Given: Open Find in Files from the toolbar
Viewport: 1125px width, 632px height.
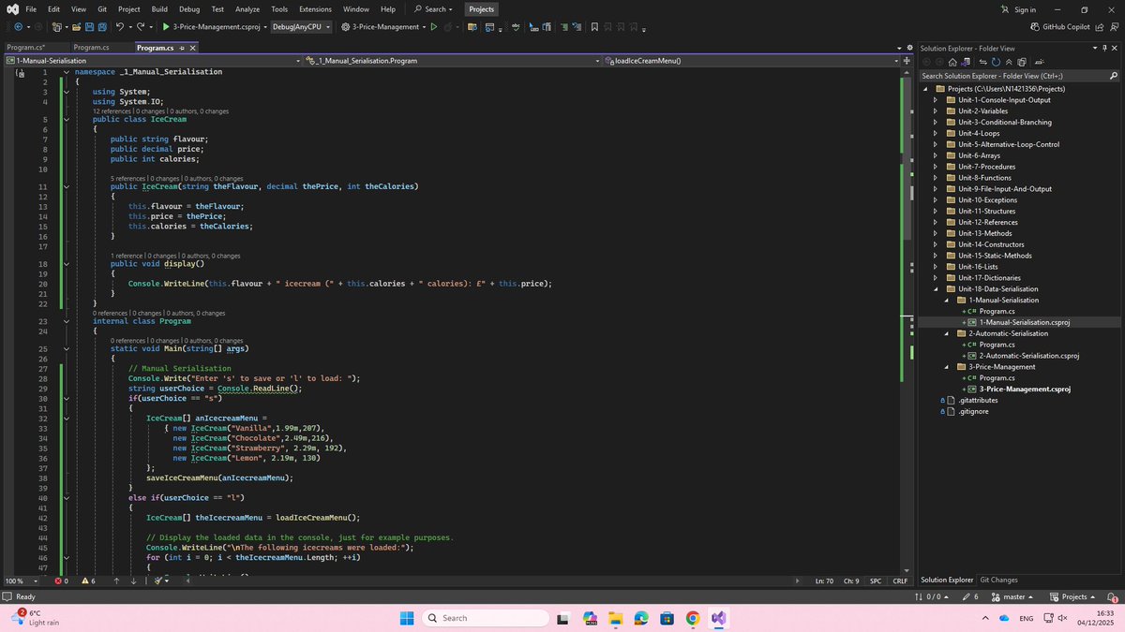Looking at the screenshot, I should point(472,26).
